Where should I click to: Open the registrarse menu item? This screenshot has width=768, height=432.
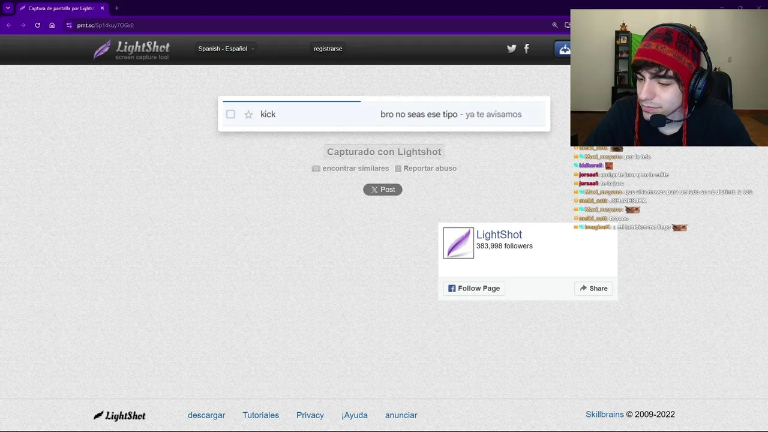pos(328,49)
